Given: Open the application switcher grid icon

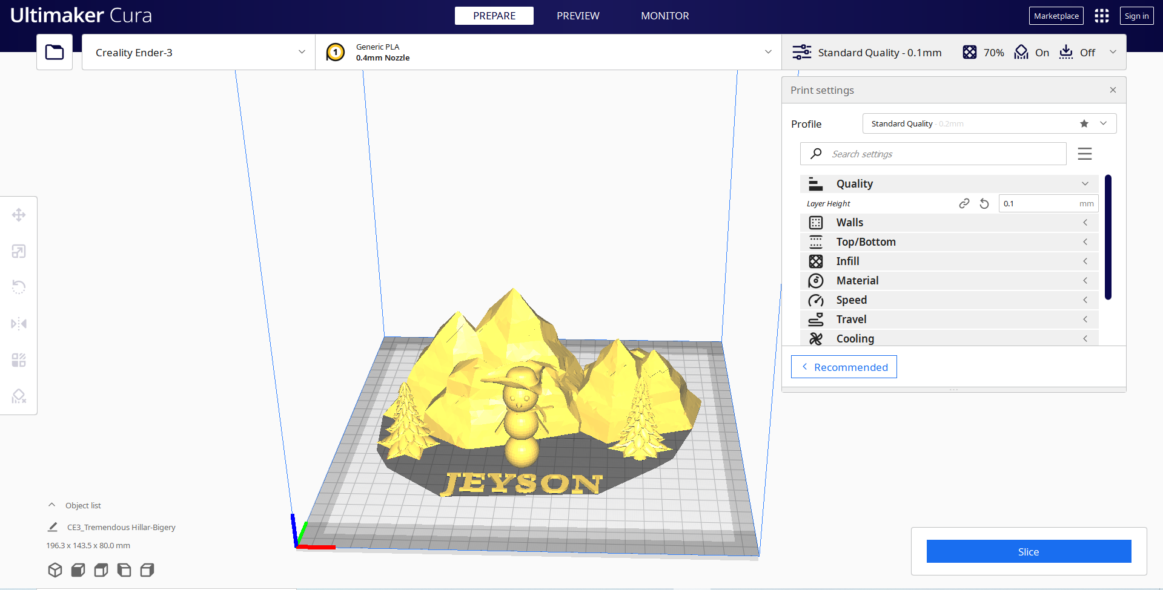Looking at the screenshot, I should tap(1102, 16).
